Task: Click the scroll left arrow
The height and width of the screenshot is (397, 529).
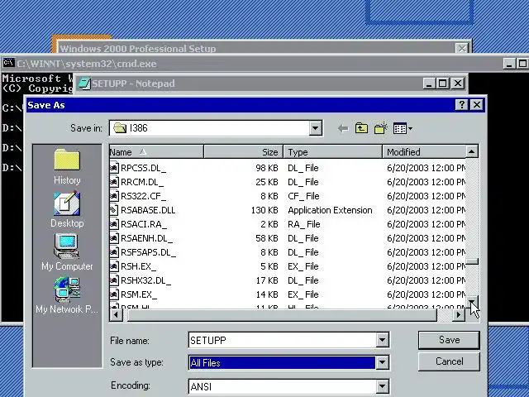Action: (116, 315)
